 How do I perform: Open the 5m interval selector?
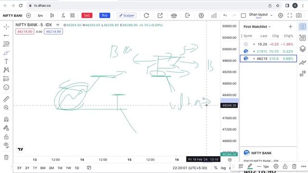click(40, 15)
